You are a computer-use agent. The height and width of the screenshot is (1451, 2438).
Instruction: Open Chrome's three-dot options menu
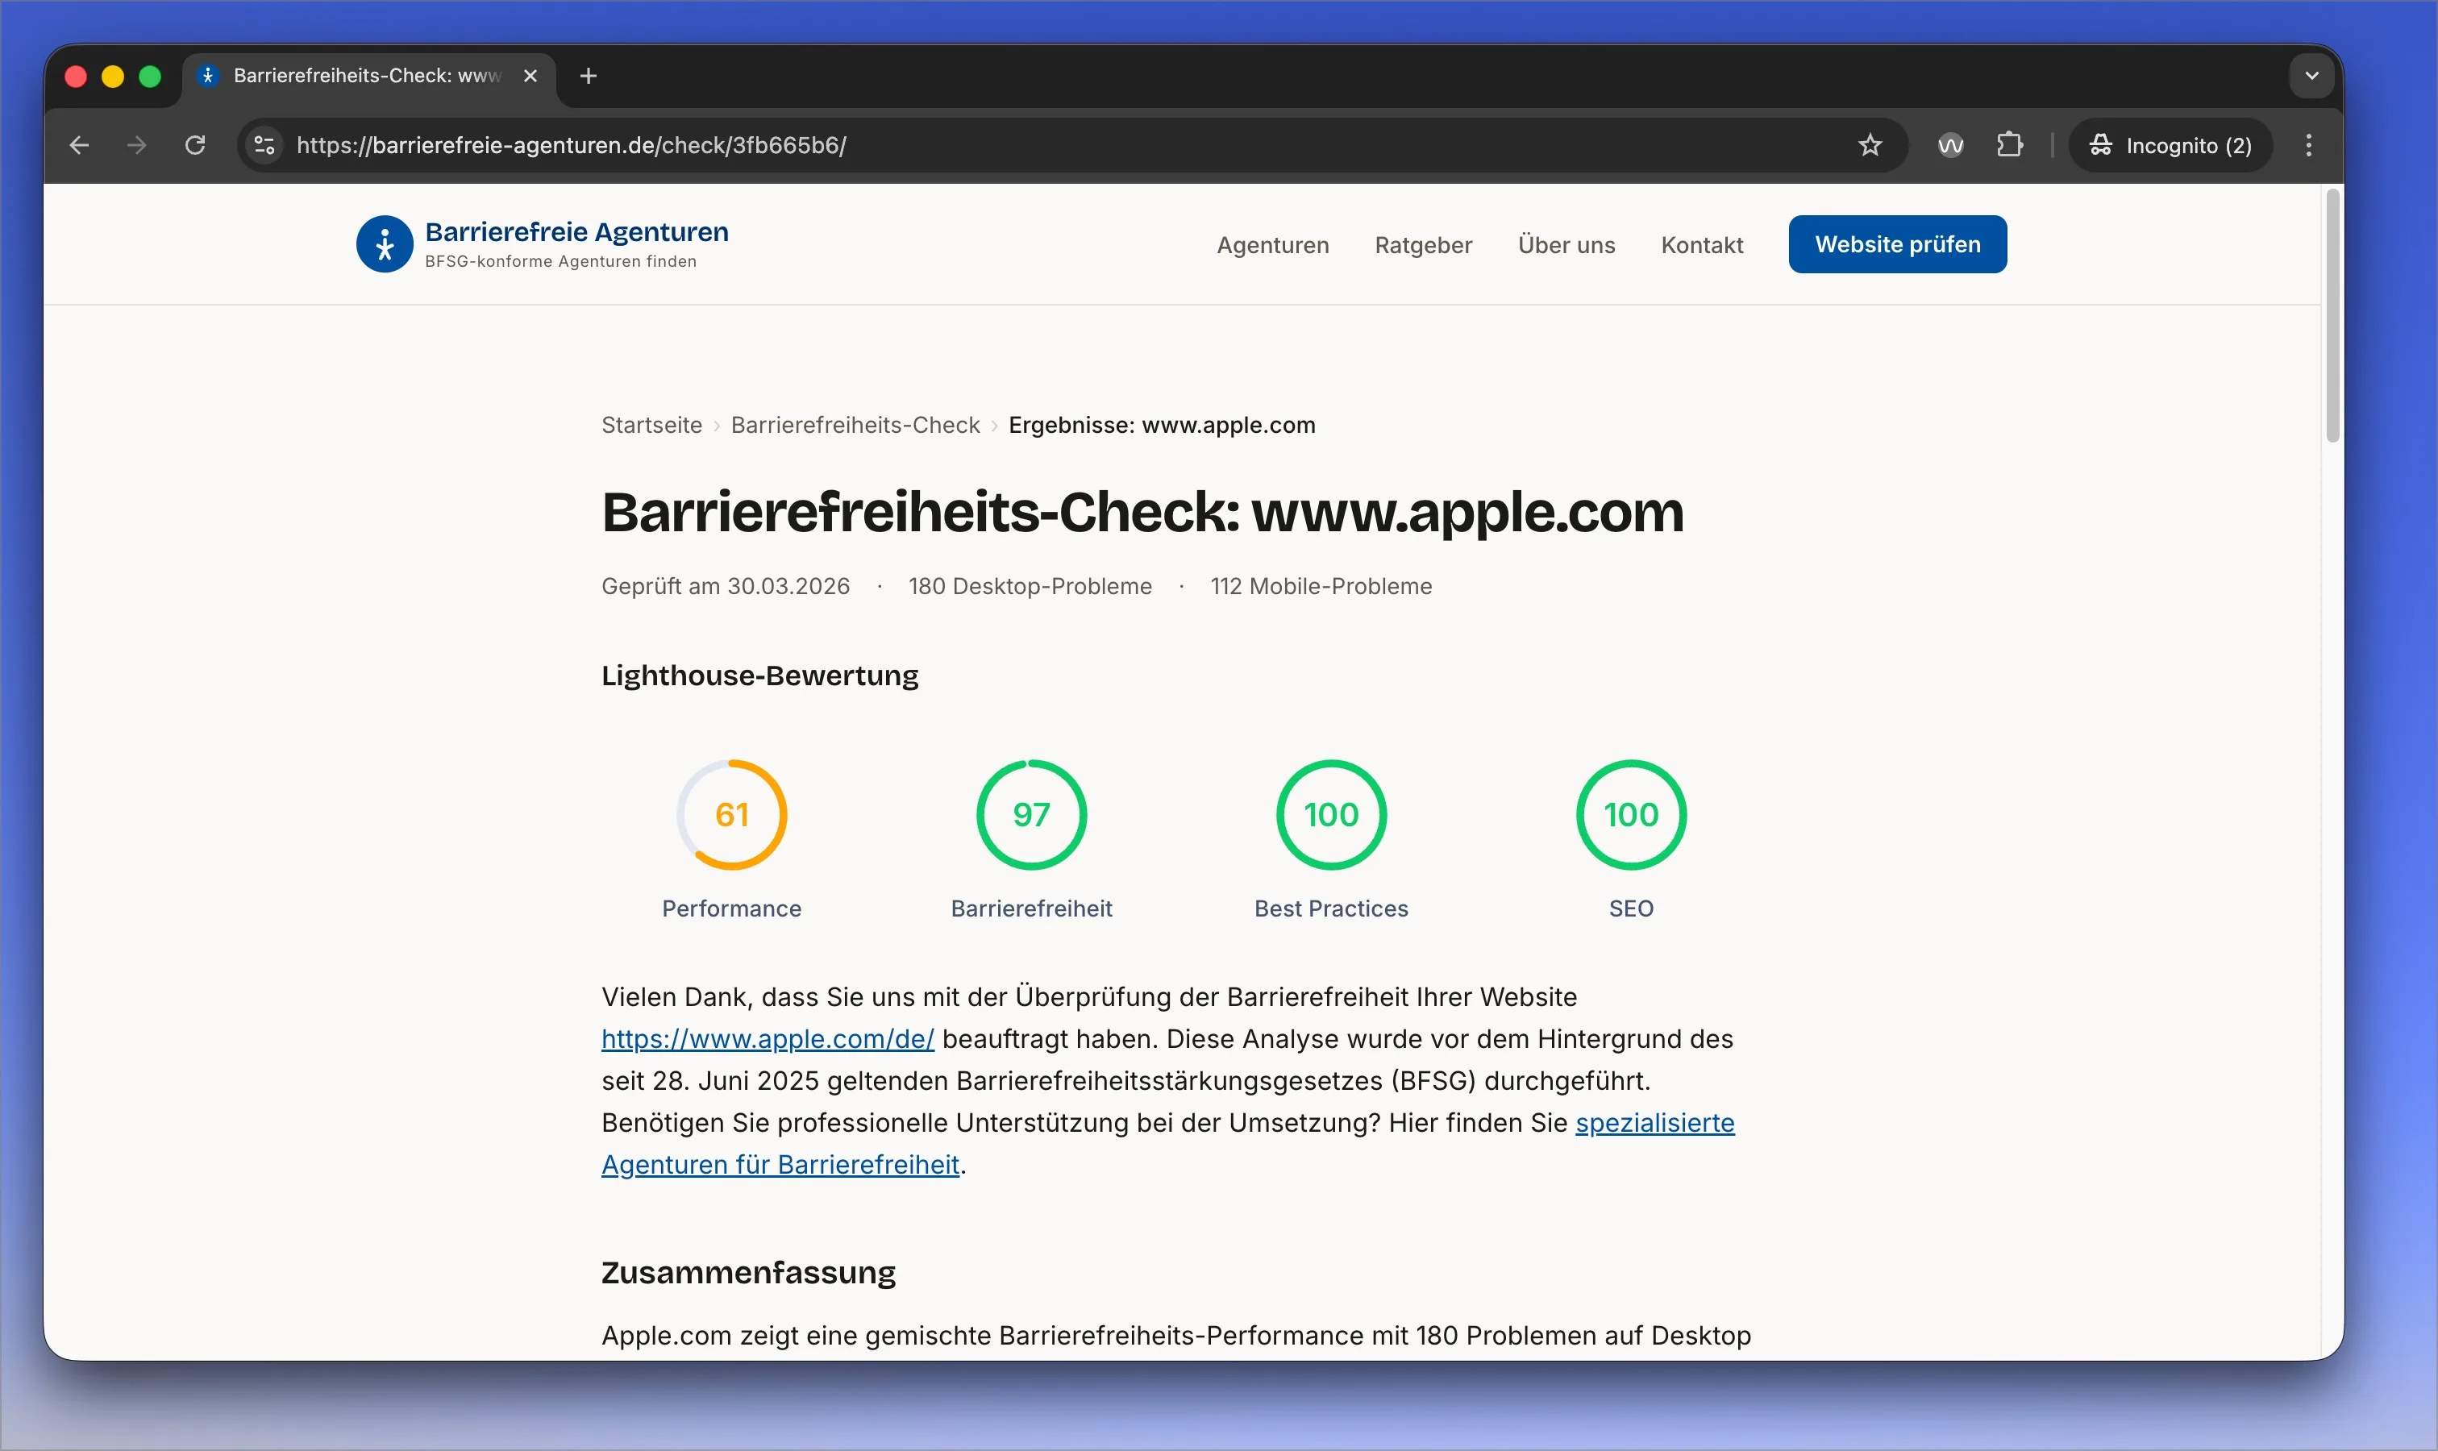click(x=2309, y=145)
